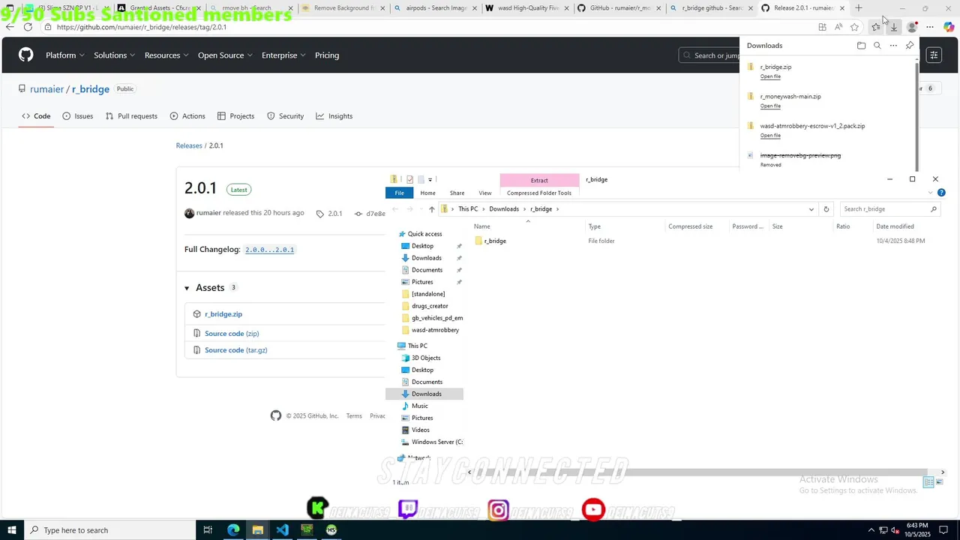960x540 pixels.
Task: Click Open file under r_moneywash-main.zip
Action: click(x=770, y=106)
